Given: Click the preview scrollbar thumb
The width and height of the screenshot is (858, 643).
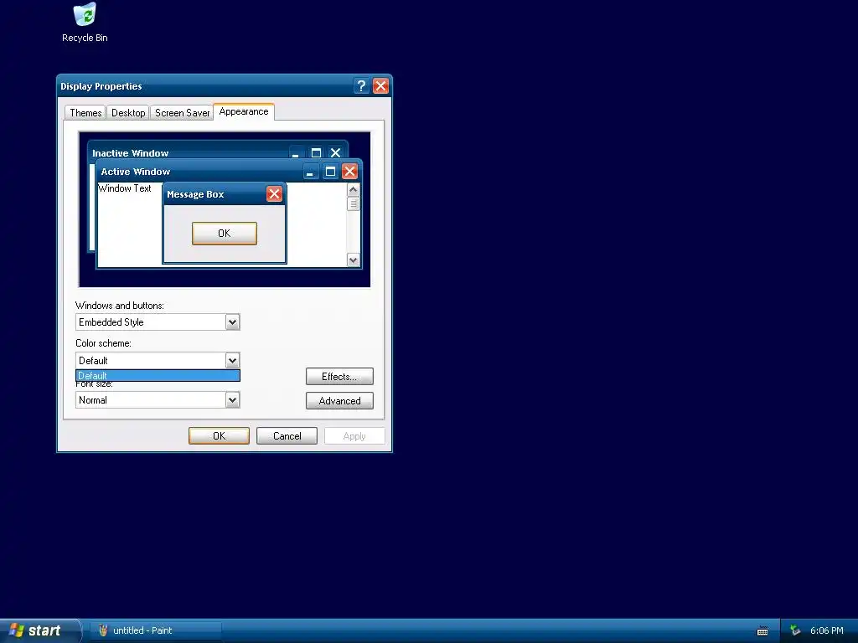Looking at the screenshot, I should click(353, 203).
